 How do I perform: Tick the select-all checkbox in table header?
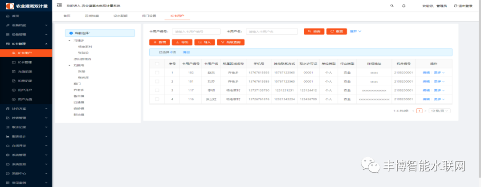click(x=157, y=64)
